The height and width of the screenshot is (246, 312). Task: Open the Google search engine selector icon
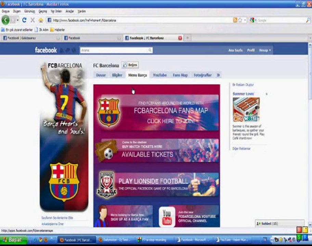pyautogui.click(x=252, y=20)
